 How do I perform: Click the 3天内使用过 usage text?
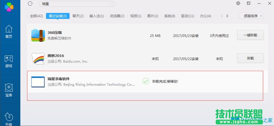[219, 36]
